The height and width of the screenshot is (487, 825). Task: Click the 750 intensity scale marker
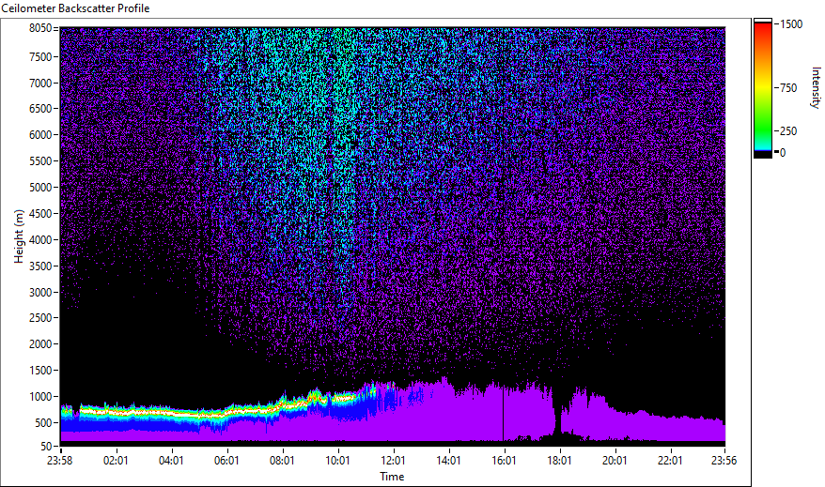tap(788, 88)
